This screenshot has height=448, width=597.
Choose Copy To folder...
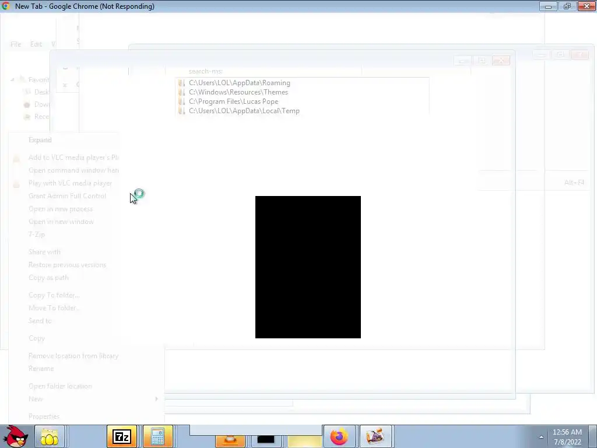coord(54,295)
